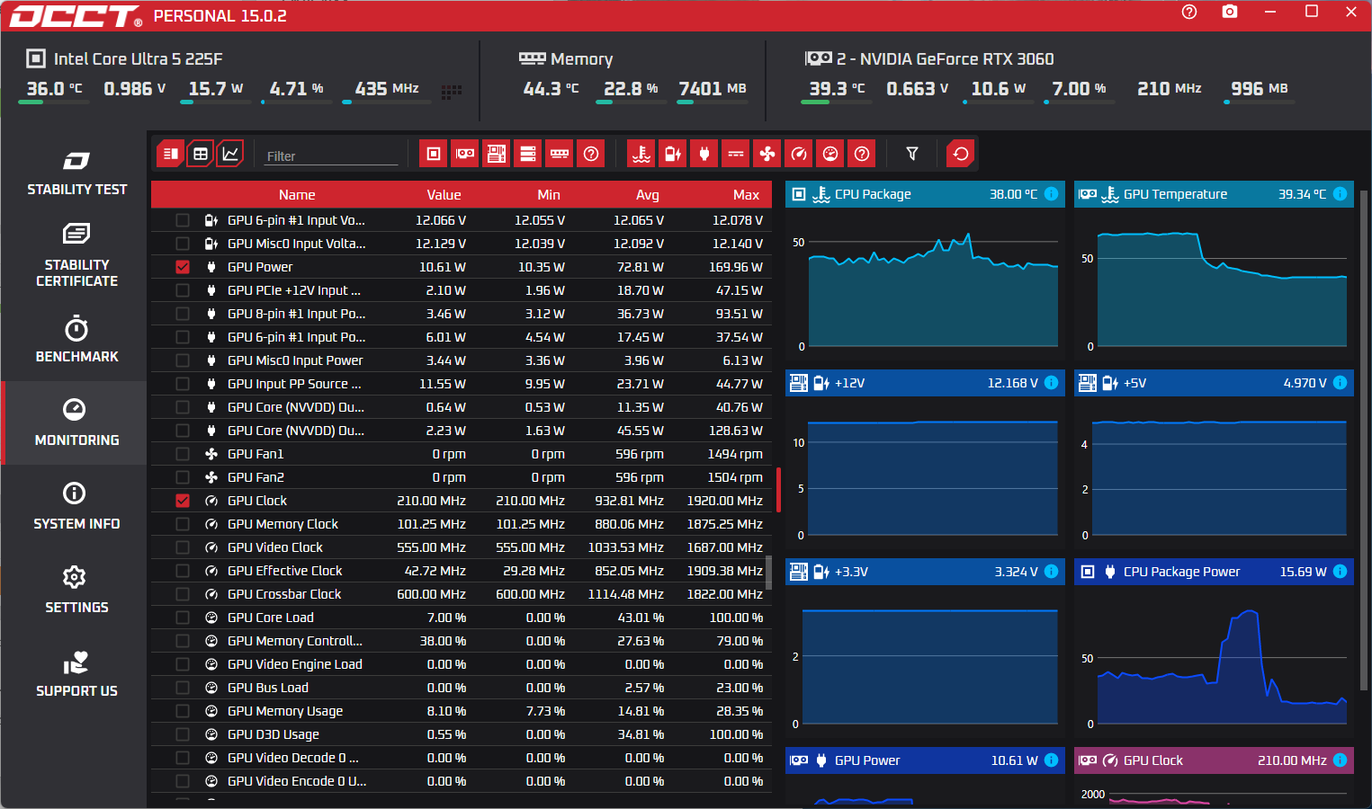Image resolution: width=1372 pixels, height=809 pixels.
Task: Check the GPU Video Clock checkbox
Action: click(x=183, y=547)
